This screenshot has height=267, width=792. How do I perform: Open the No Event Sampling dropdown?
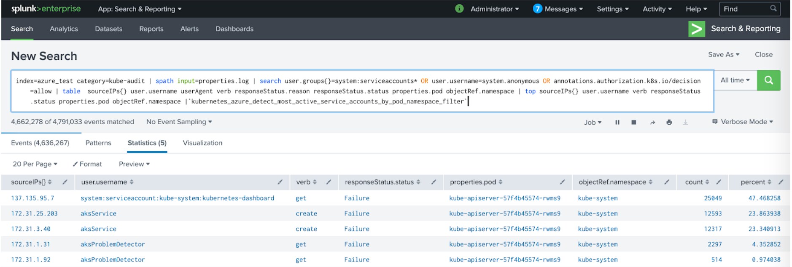[179, 122]
